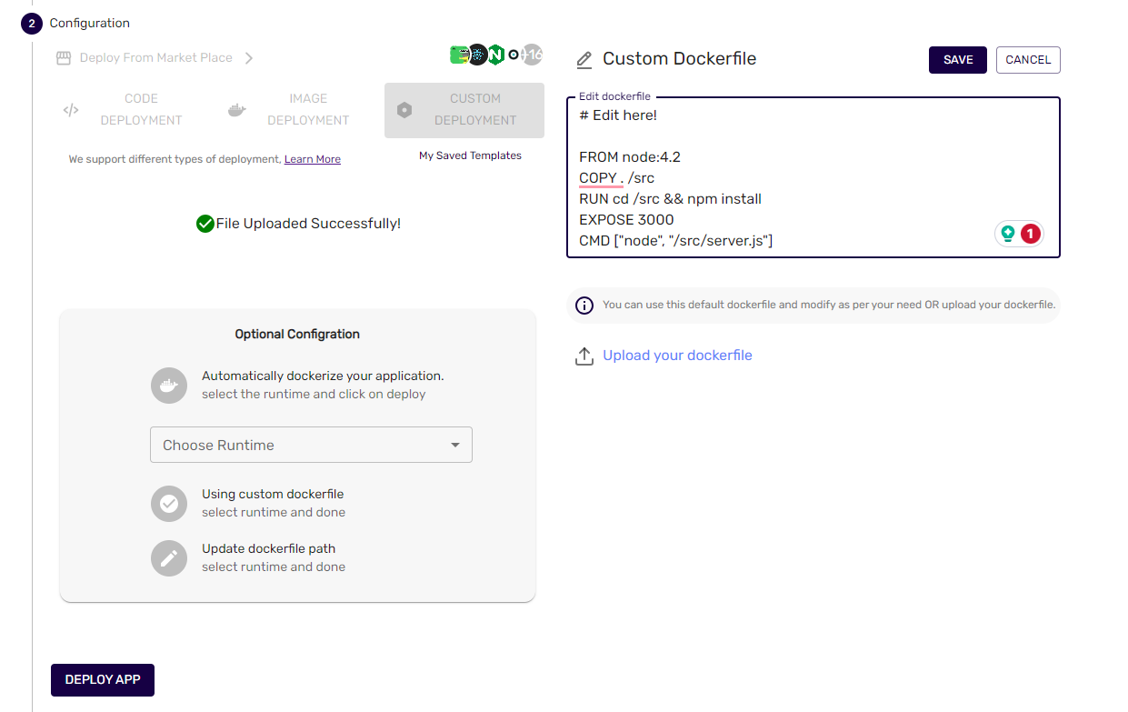The height and width of the screenshot is (712, 1128).
Task: Select the Image Deployment whale icon
Action: coord(236,109)
